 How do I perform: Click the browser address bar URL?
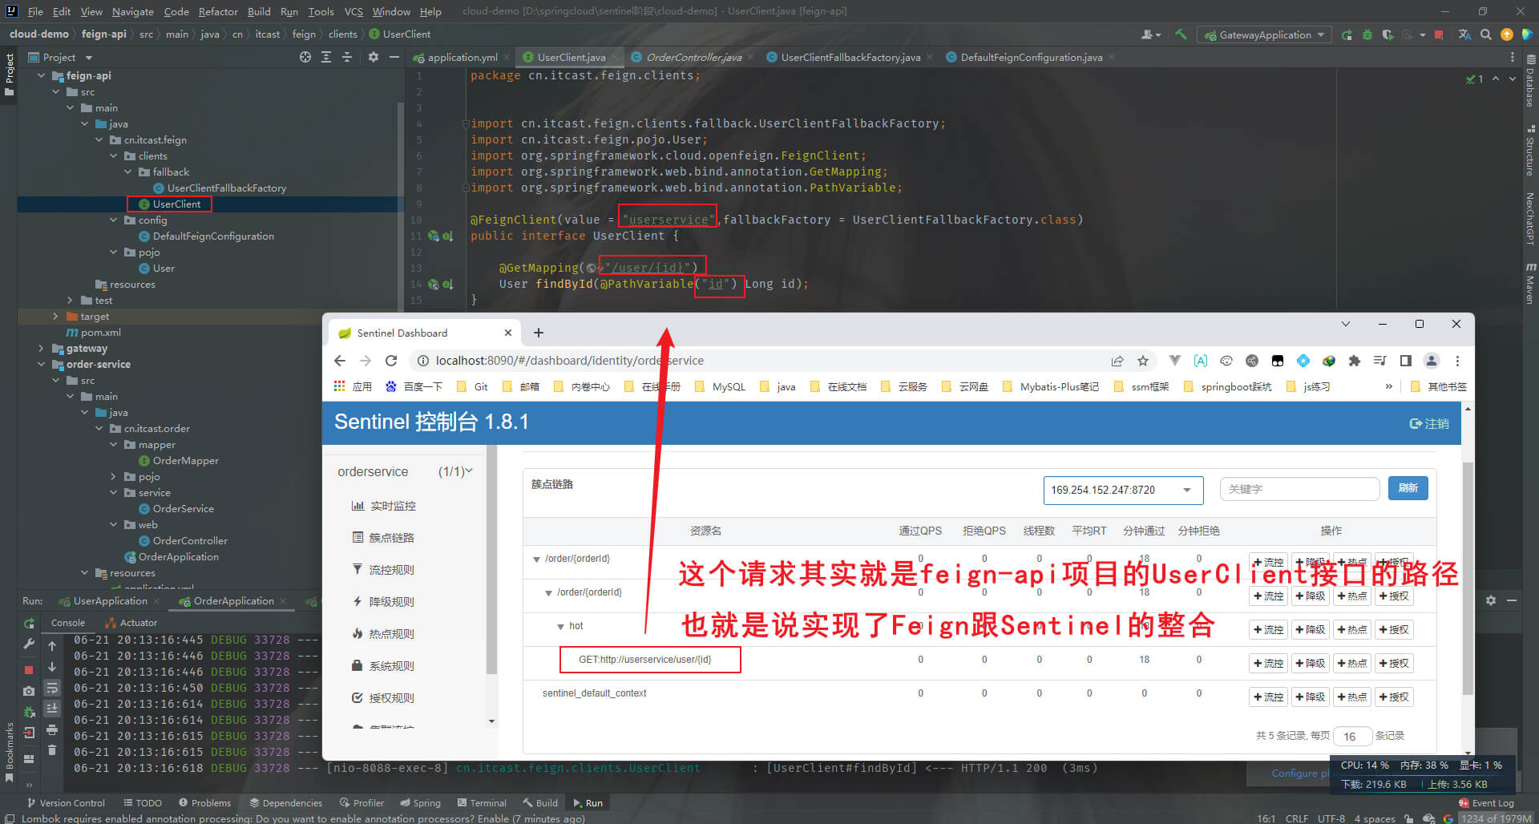(570, 361)
